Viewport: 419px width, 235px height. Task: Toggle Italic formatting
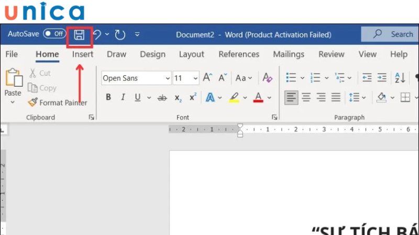point(123,98)
